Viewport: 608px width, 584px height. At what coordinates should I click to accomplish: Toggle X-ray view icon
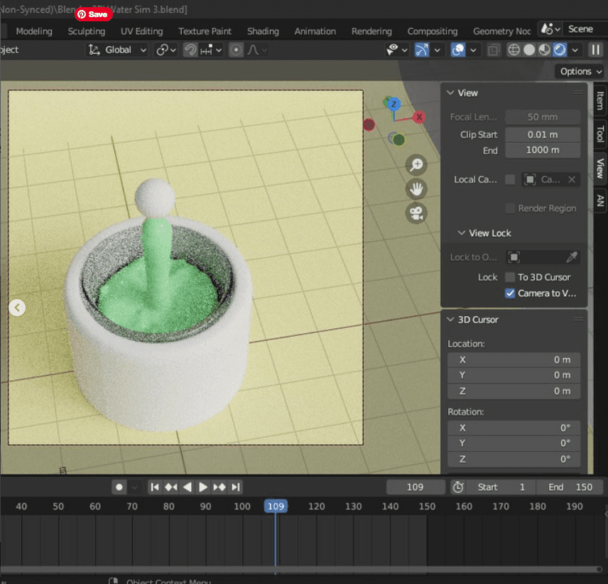(494, 50)
